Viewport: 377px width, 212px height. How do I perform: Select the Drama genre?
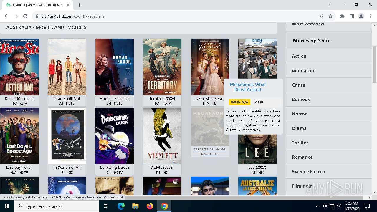(x=329, y=128)
